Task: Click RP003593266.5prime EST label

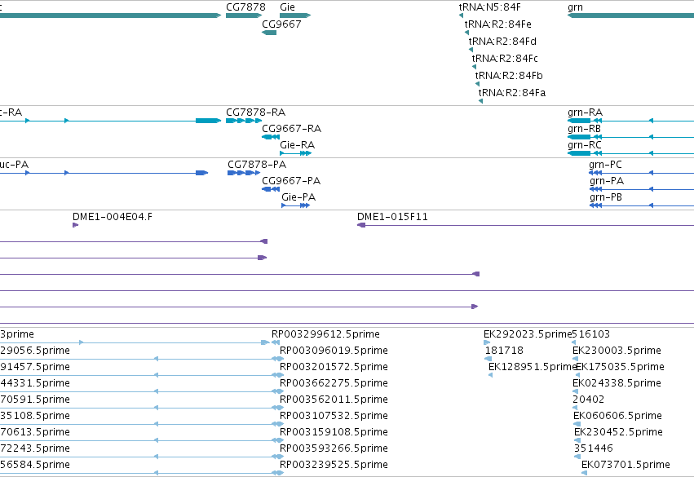Action: tap(334, 448)
